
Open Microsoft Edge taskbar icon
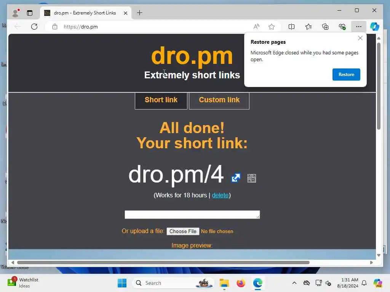[258, 283]
